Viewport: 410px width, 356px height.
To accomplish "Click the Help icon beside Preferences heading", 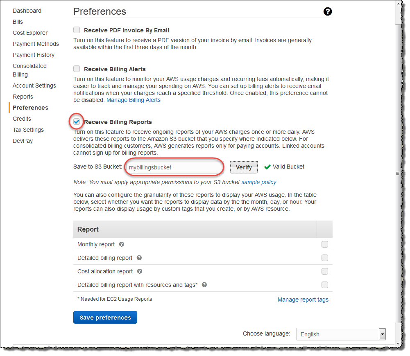I will pos(328,12).
